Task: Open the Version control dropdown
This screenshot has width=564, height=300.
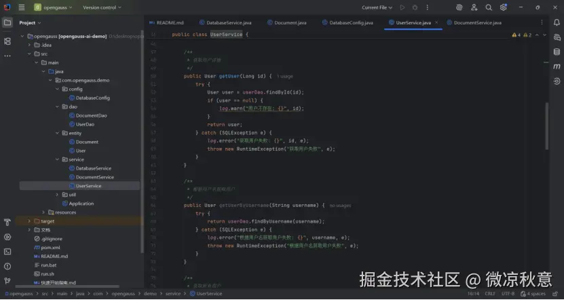Action: 102,7
